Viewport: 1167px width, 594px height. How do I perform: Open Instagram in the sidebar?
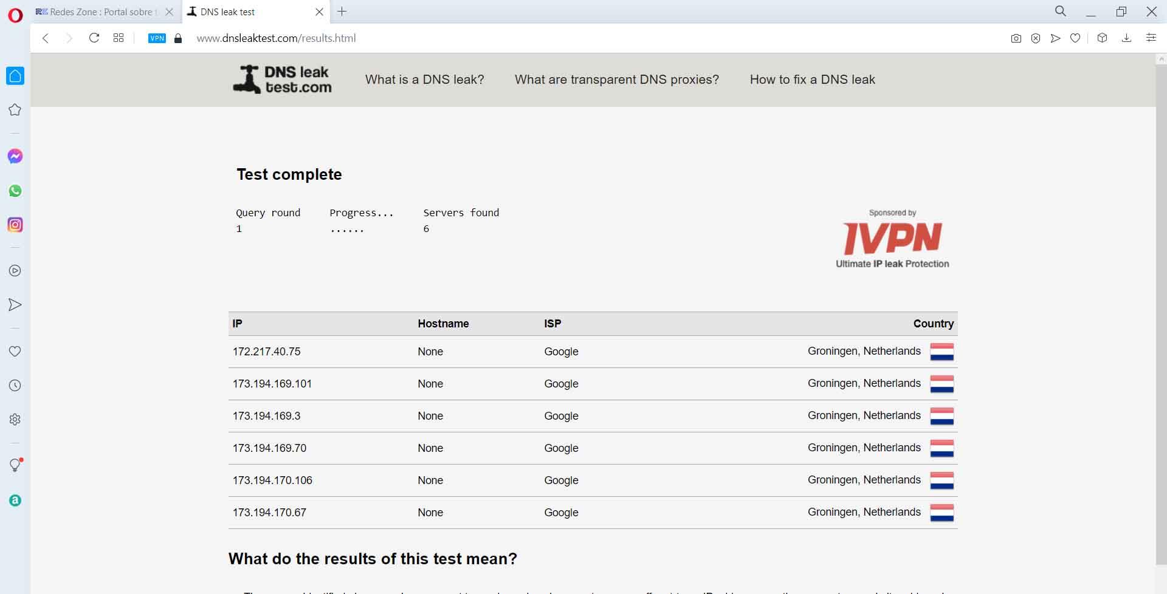pos(15,225)
